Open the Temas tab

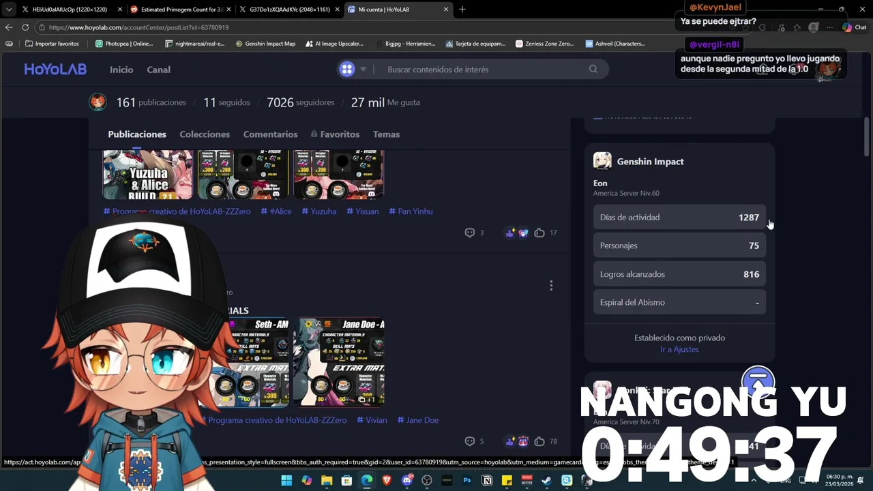(386, 134)
